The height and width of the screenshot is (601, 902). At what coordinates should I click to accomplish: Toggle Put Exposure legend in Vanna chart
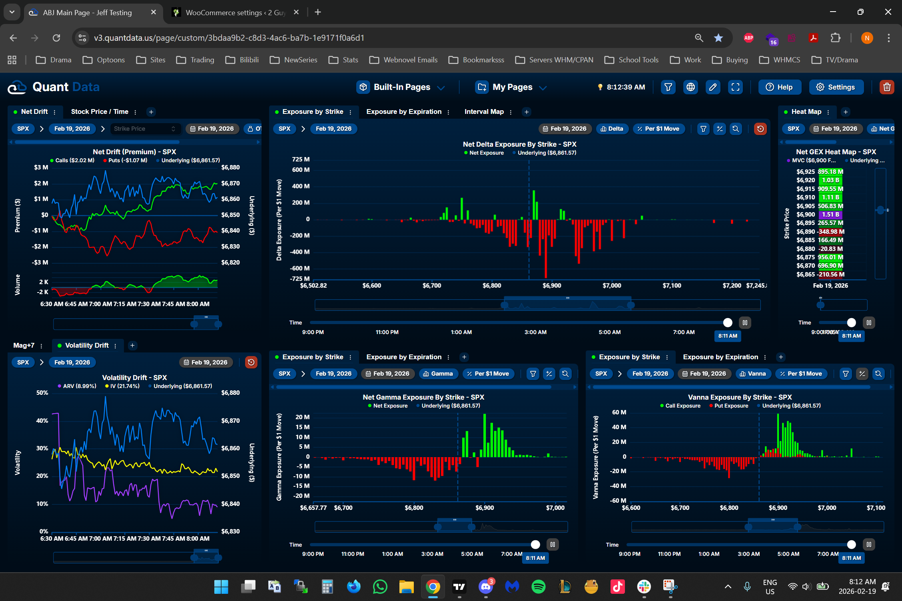click(x=730, y=406)
